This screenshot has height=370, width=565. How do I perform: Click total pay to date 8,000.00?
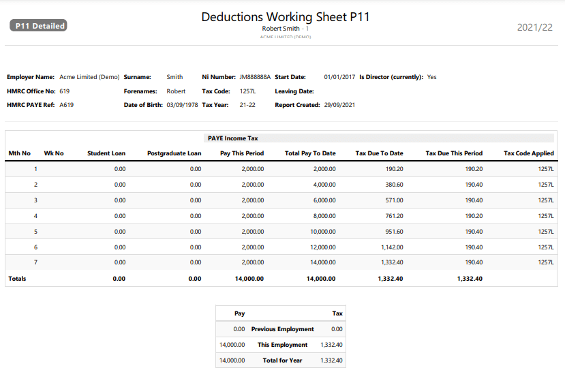click(324, 216)
